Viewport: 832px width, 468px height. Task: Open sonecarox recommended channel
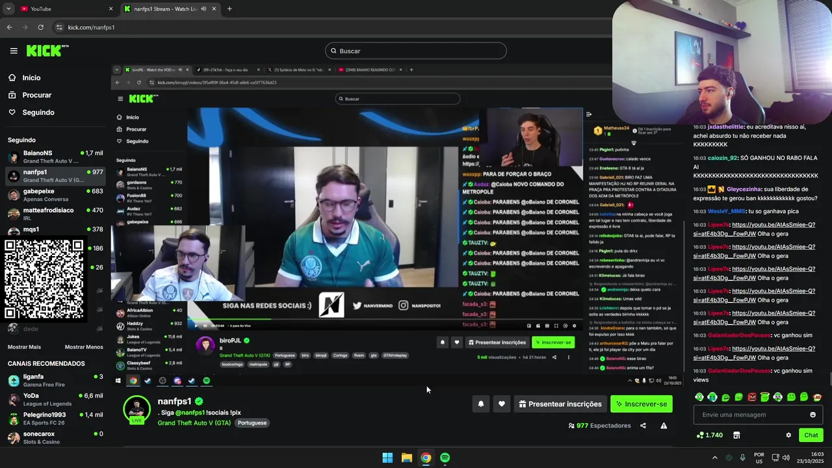[55, 437]
